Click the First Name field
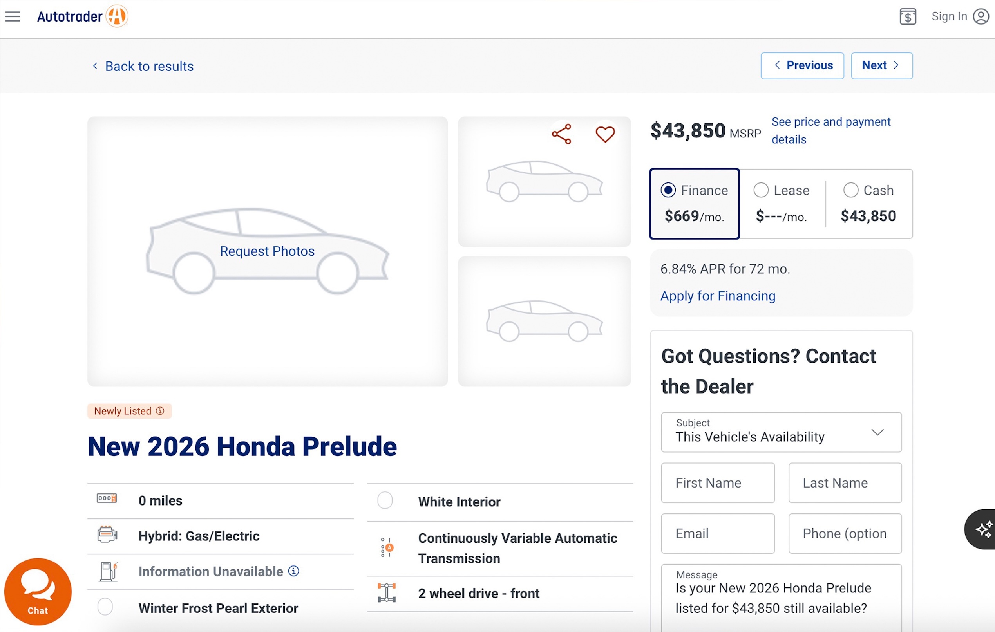This screenshot has height=632, width=995. click(718, 483)
